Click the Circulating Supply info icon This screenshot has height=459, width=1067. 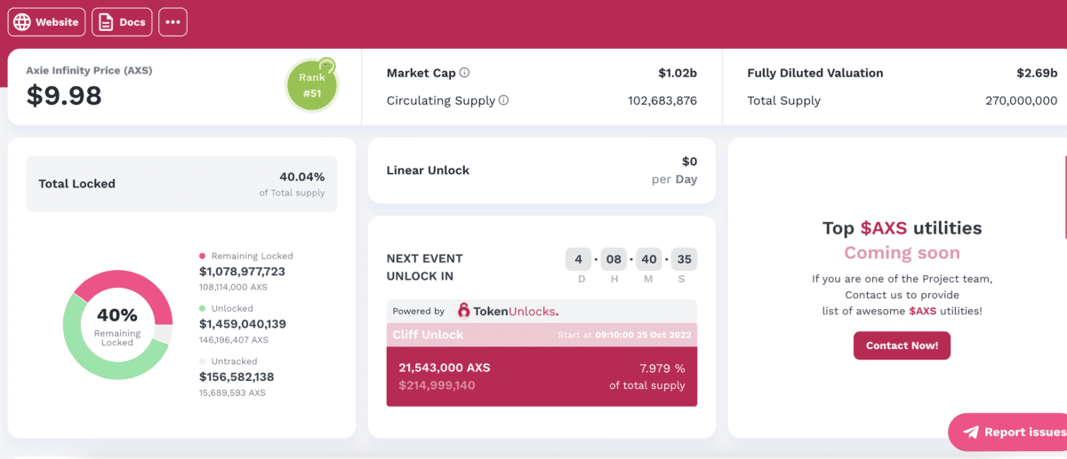[x=503, y=100]
